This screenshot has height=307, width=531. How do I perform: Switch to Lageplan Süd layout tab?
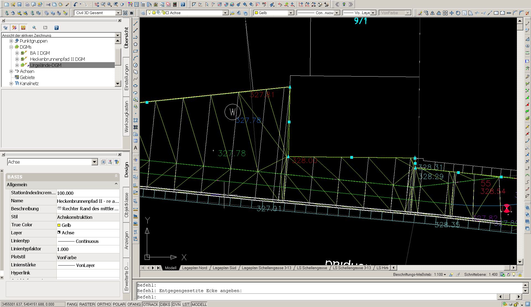click(224, 268)
